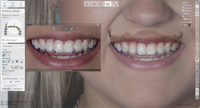The height and width of the screenshot is (108, 200).
Task: Click the Back navigation button
Action: tap(4, 4)
